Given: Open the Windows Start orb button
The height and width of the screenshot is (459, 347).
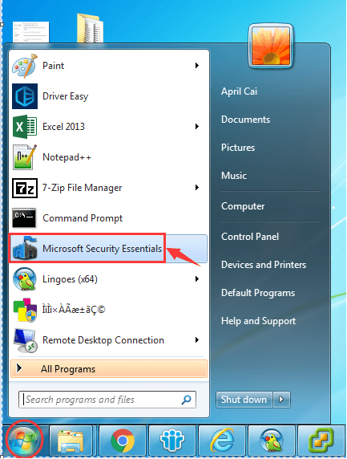Looking at the screenshot, I should 24,439.
